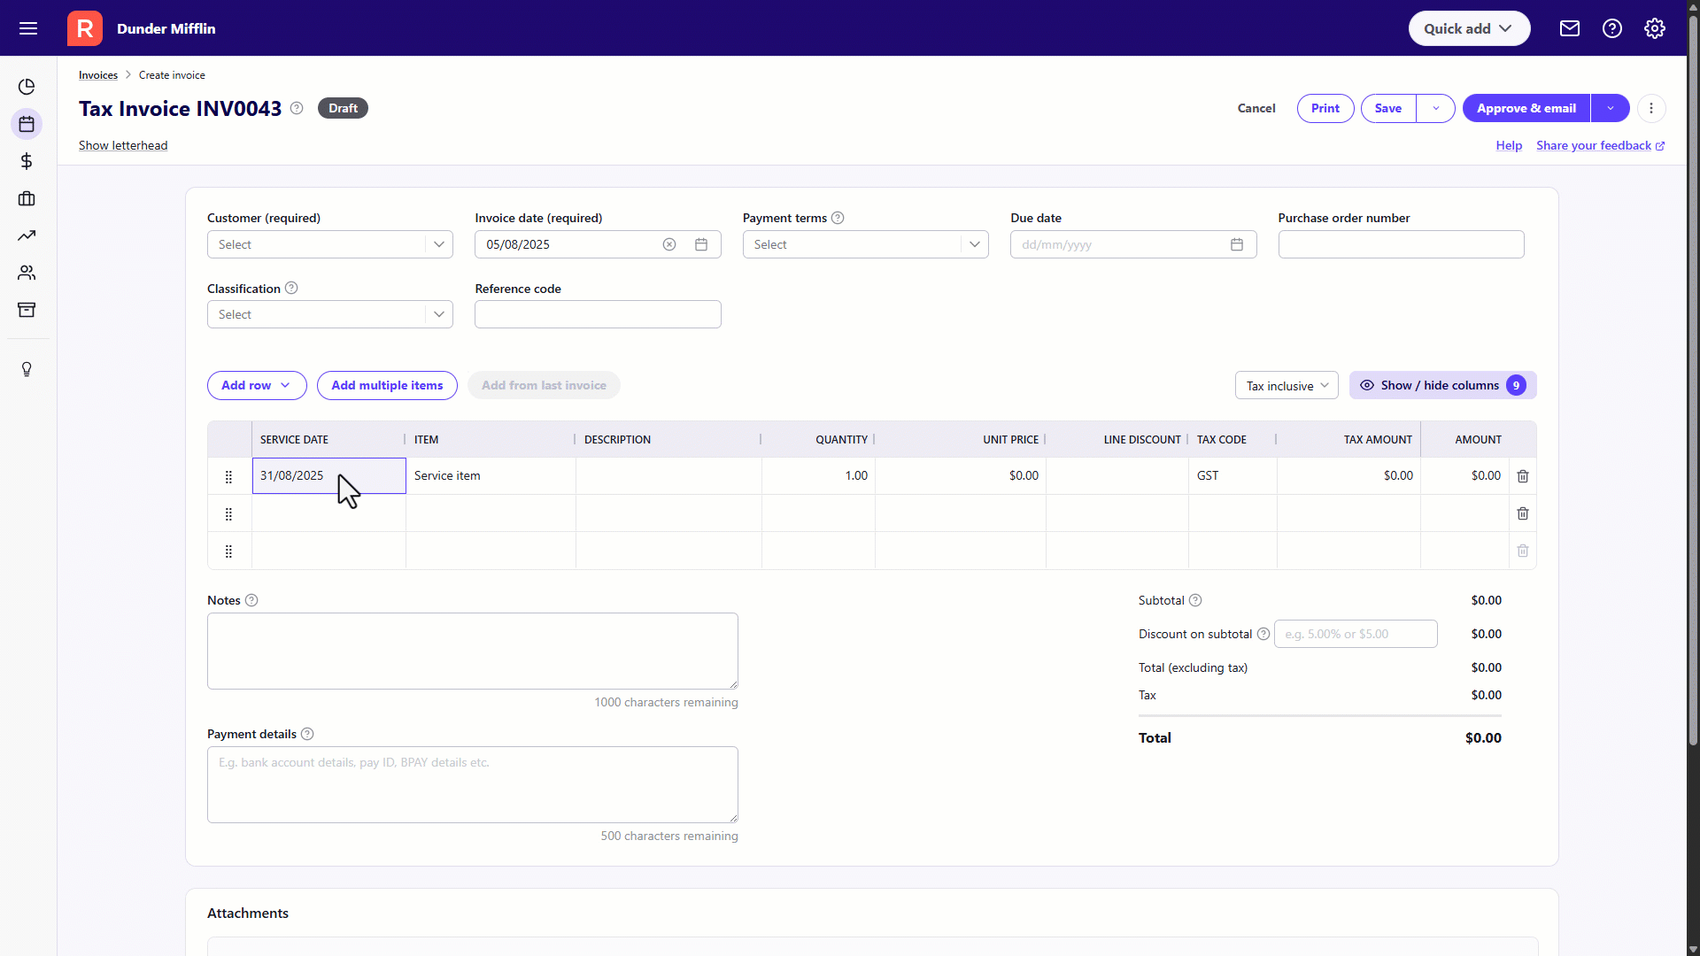Viewport: 1700px width, 956px height.
Task: Click Add multiple items button
Action: pyautogui.click(x=387, y=385)
